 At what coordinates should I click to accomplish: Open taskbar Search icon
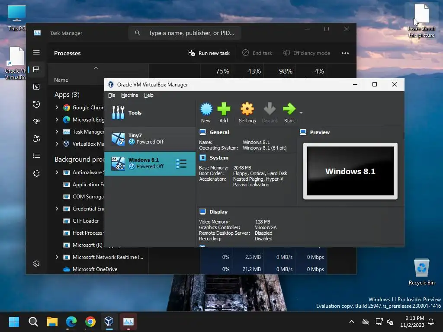(x=33, y=322)
